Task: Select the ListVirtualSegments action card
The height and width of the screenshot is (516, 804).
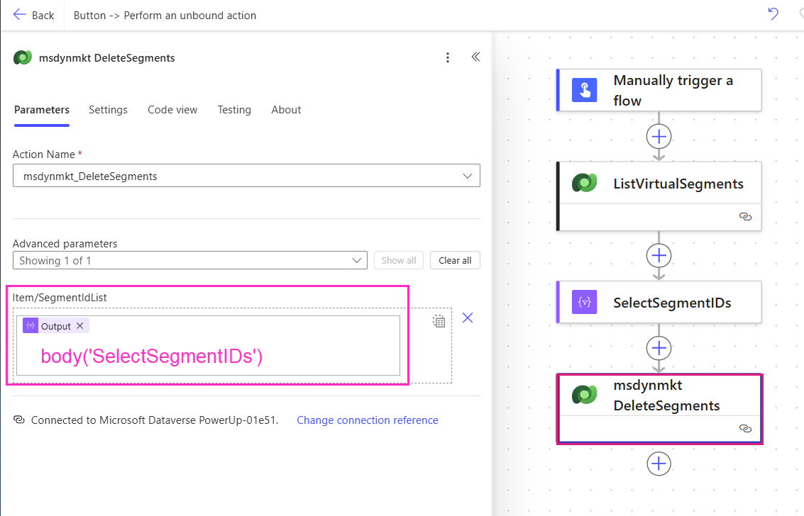Action: point(659,196)
